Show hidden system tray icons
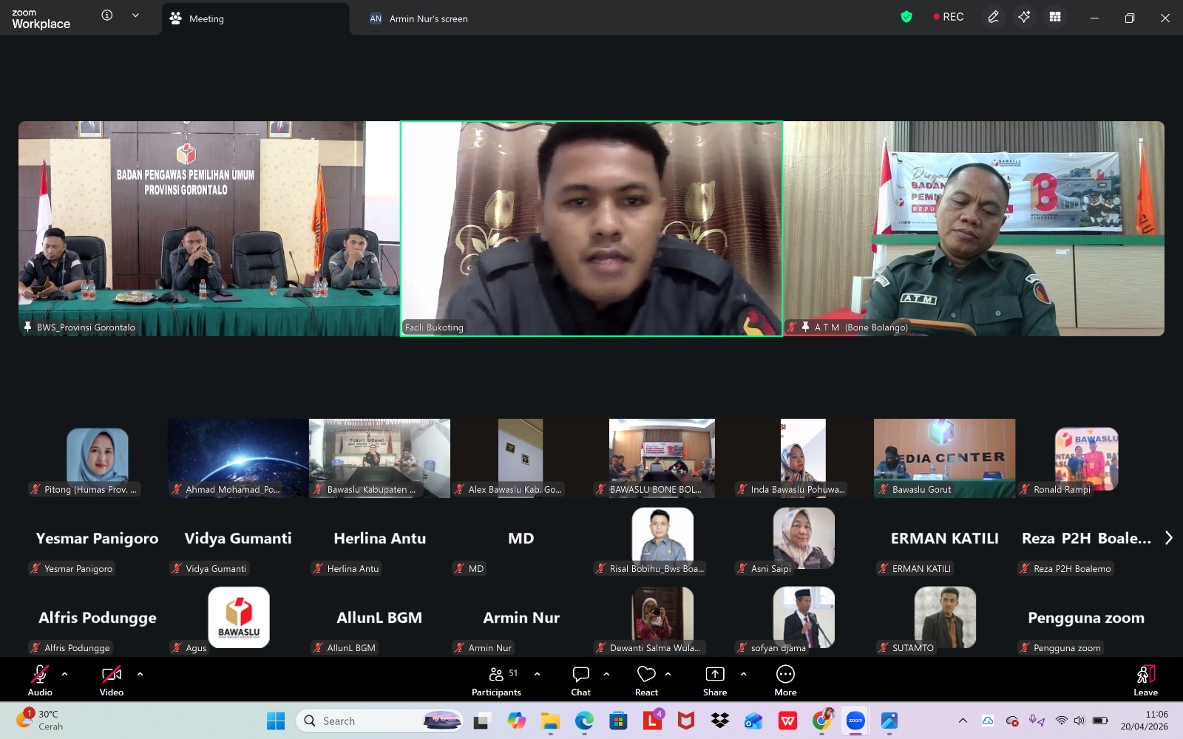The image size is (1183, 739). point(962,721)
